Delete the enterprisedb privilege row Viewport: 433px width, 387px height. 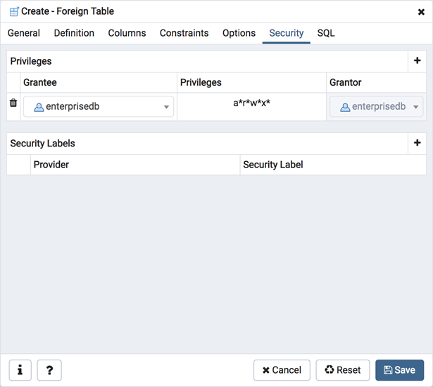coord(13,103)
